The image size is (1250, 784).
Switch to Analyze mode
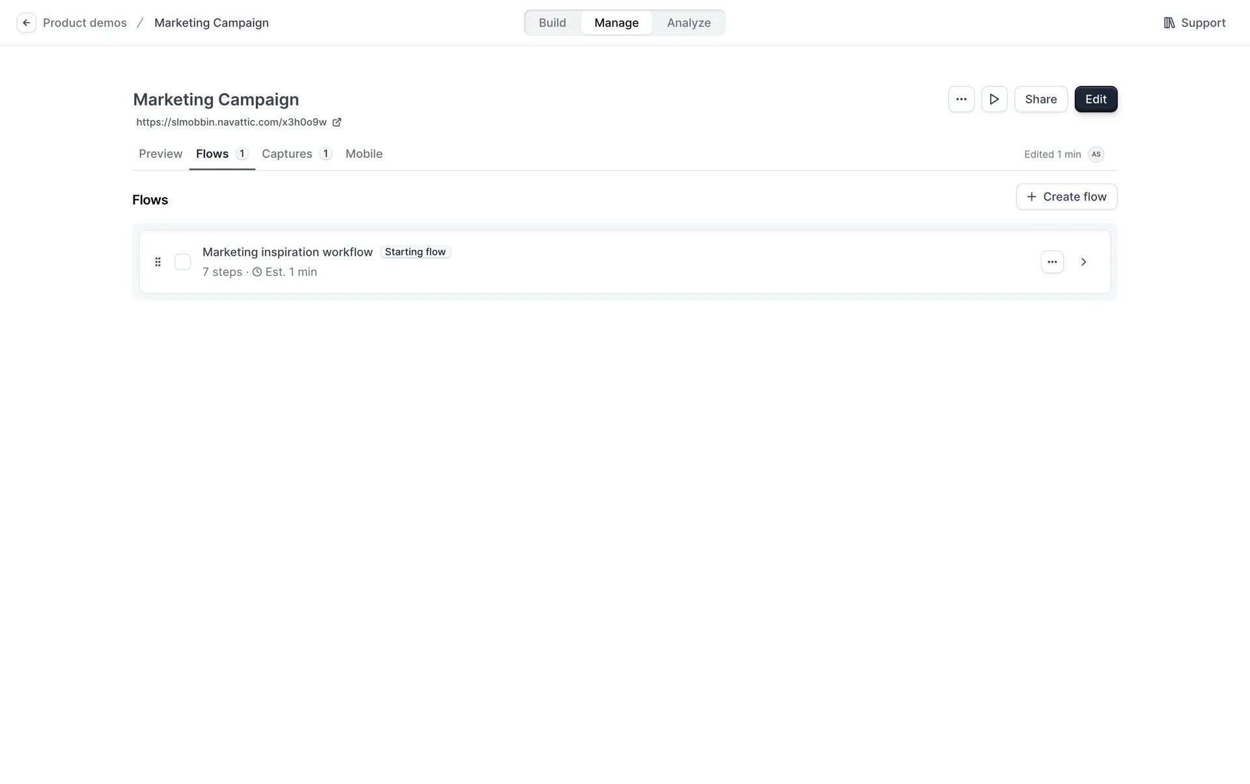(x=689, y=23)
